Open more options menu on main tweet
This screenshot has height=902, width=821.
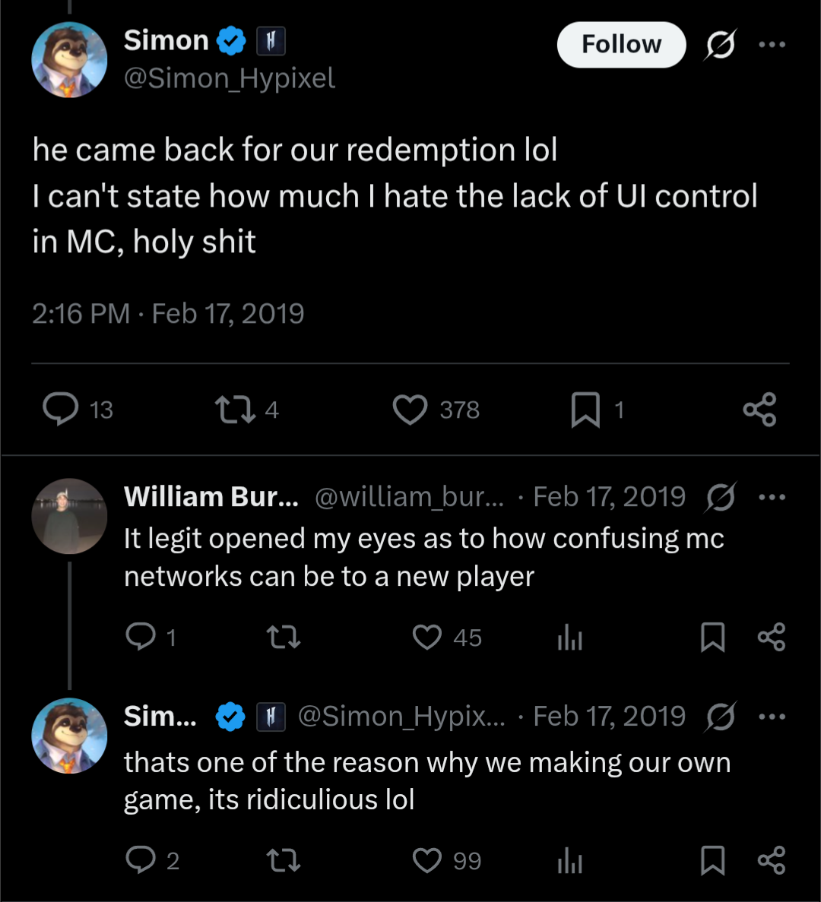(772, 45)
